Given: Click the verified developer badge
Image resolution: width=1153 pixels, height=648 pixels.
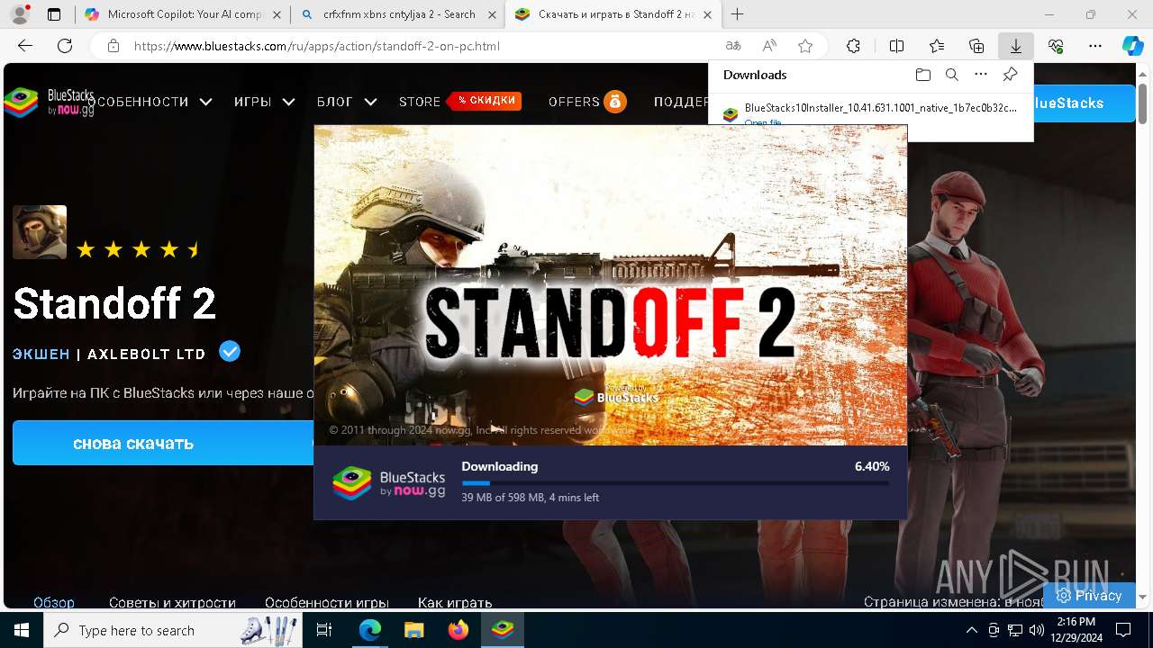Looking at the screenshot, I should (x=230, y=352).
